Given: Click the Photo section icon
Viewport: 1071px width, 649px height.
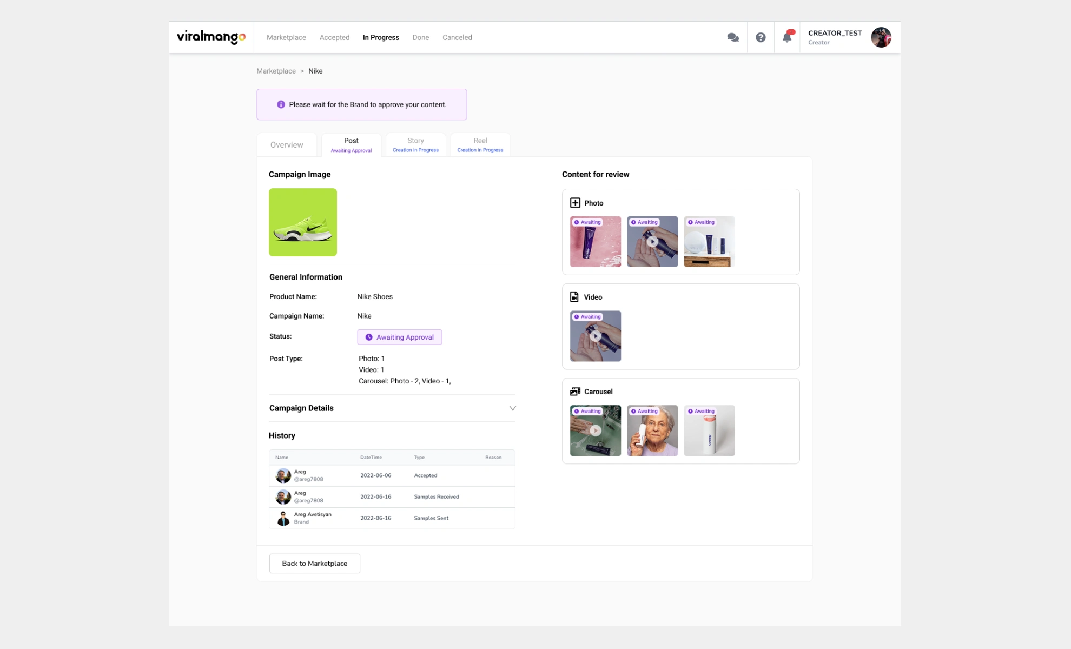Looking at the screenshot, I should tap(576, 202).
